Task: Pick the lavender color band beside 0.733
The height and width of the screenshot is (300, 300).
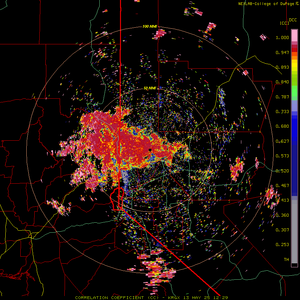Action: point(294,106)
